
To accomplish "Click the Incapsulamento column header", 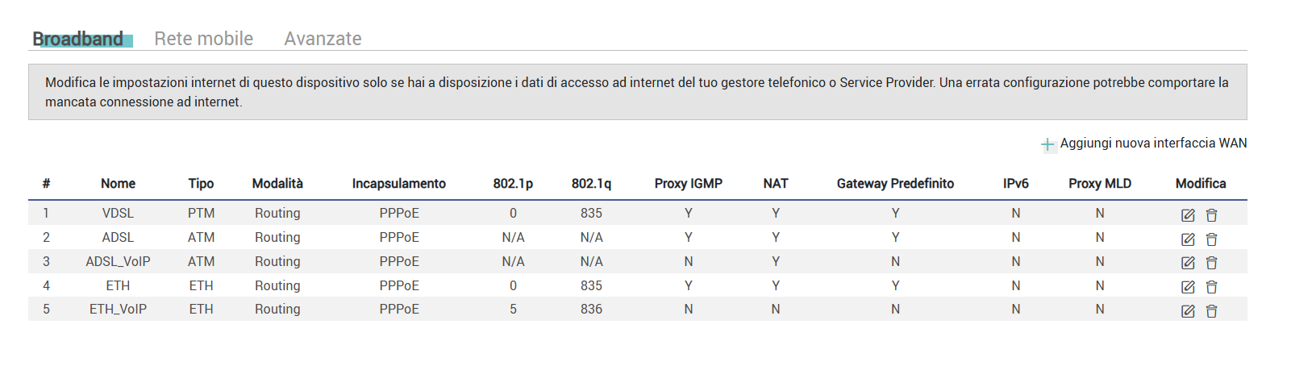I will (398, 184).
